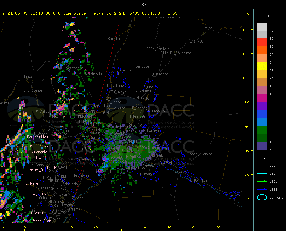Image resolution: width=286 pixels, height=231 pixels.
Task: Click the Clla.El_Cavadito map label
Action: pyautogui.click(x=176, y=53)
